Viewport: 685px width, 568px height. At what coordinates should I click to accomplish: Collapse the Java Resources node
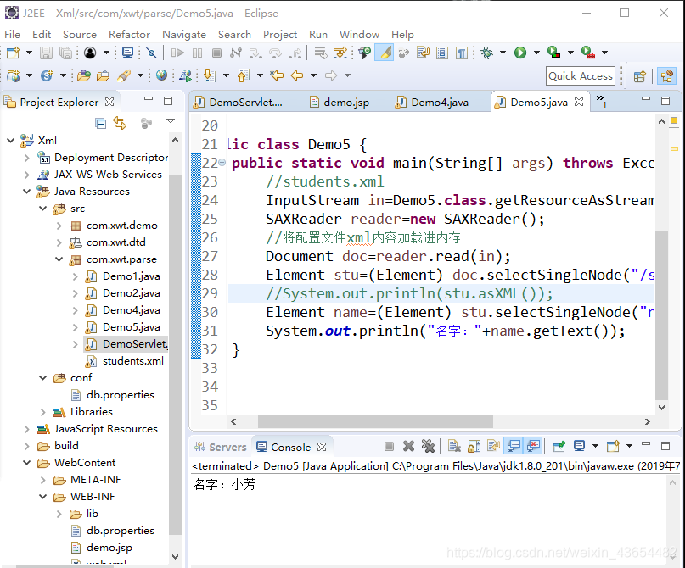[x=27, y=192]
